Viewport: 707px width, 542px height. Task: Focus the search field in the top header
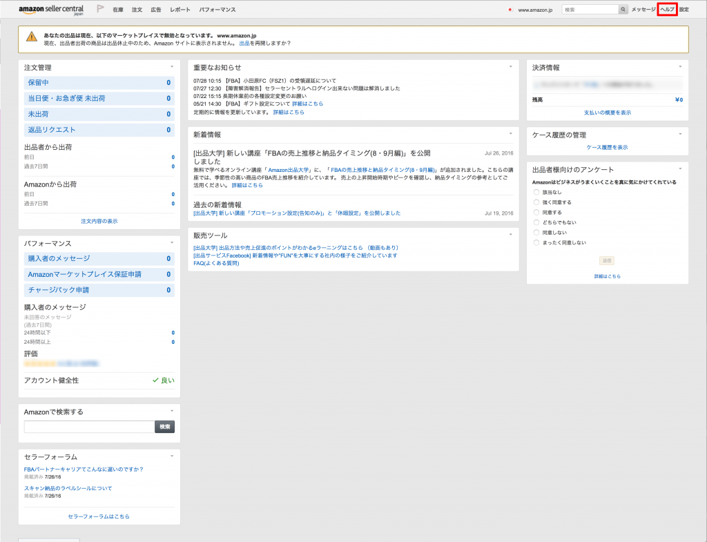coord(590,10)
